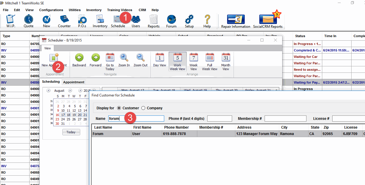Switch to the Appointment tab
This screenshot has width=365, height=185.
[74, 82]
